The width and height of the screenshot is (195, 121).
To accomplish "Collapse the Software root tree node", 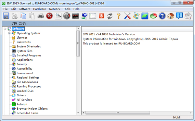I will (5, 29).
